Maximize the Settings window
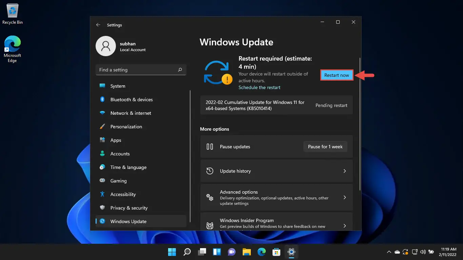The image size is (463, 260). pos(338,22)
